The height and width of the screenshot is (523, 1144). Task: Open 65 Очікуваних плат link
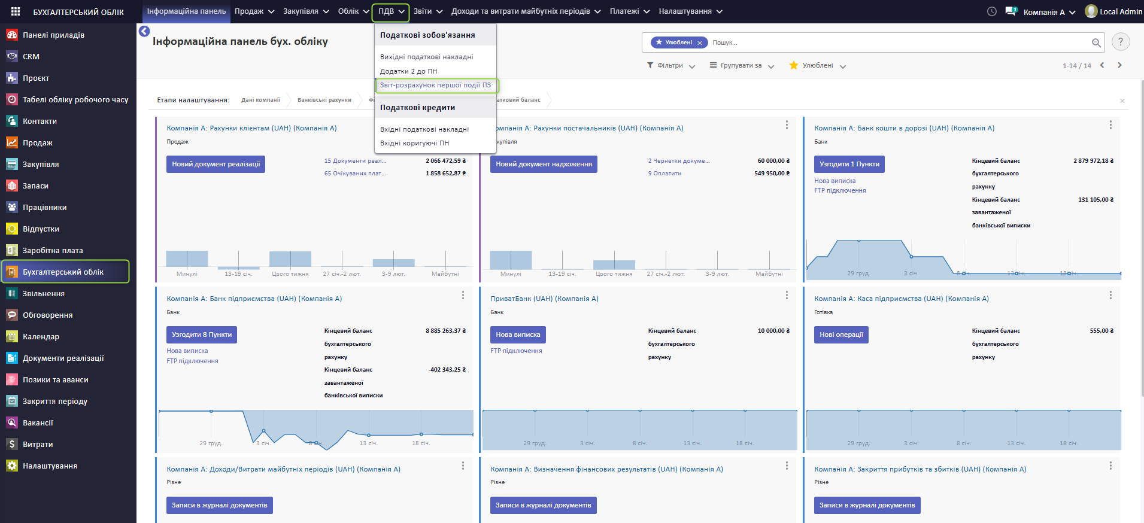click(x=355, y=174)
